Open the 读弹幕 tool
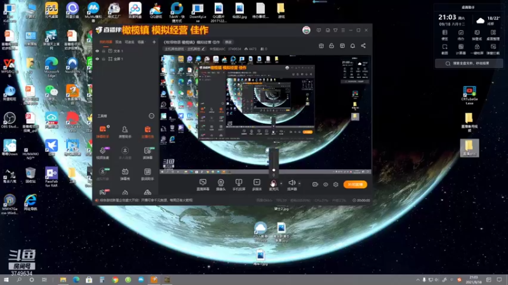Screen dimensions: 508x285 coord(147,153)
